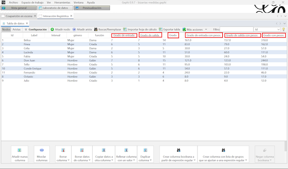The width and height of the screenshot is (288, 169).
Task: Expand the Más acciones dropdown
Action: click(195, 29)
